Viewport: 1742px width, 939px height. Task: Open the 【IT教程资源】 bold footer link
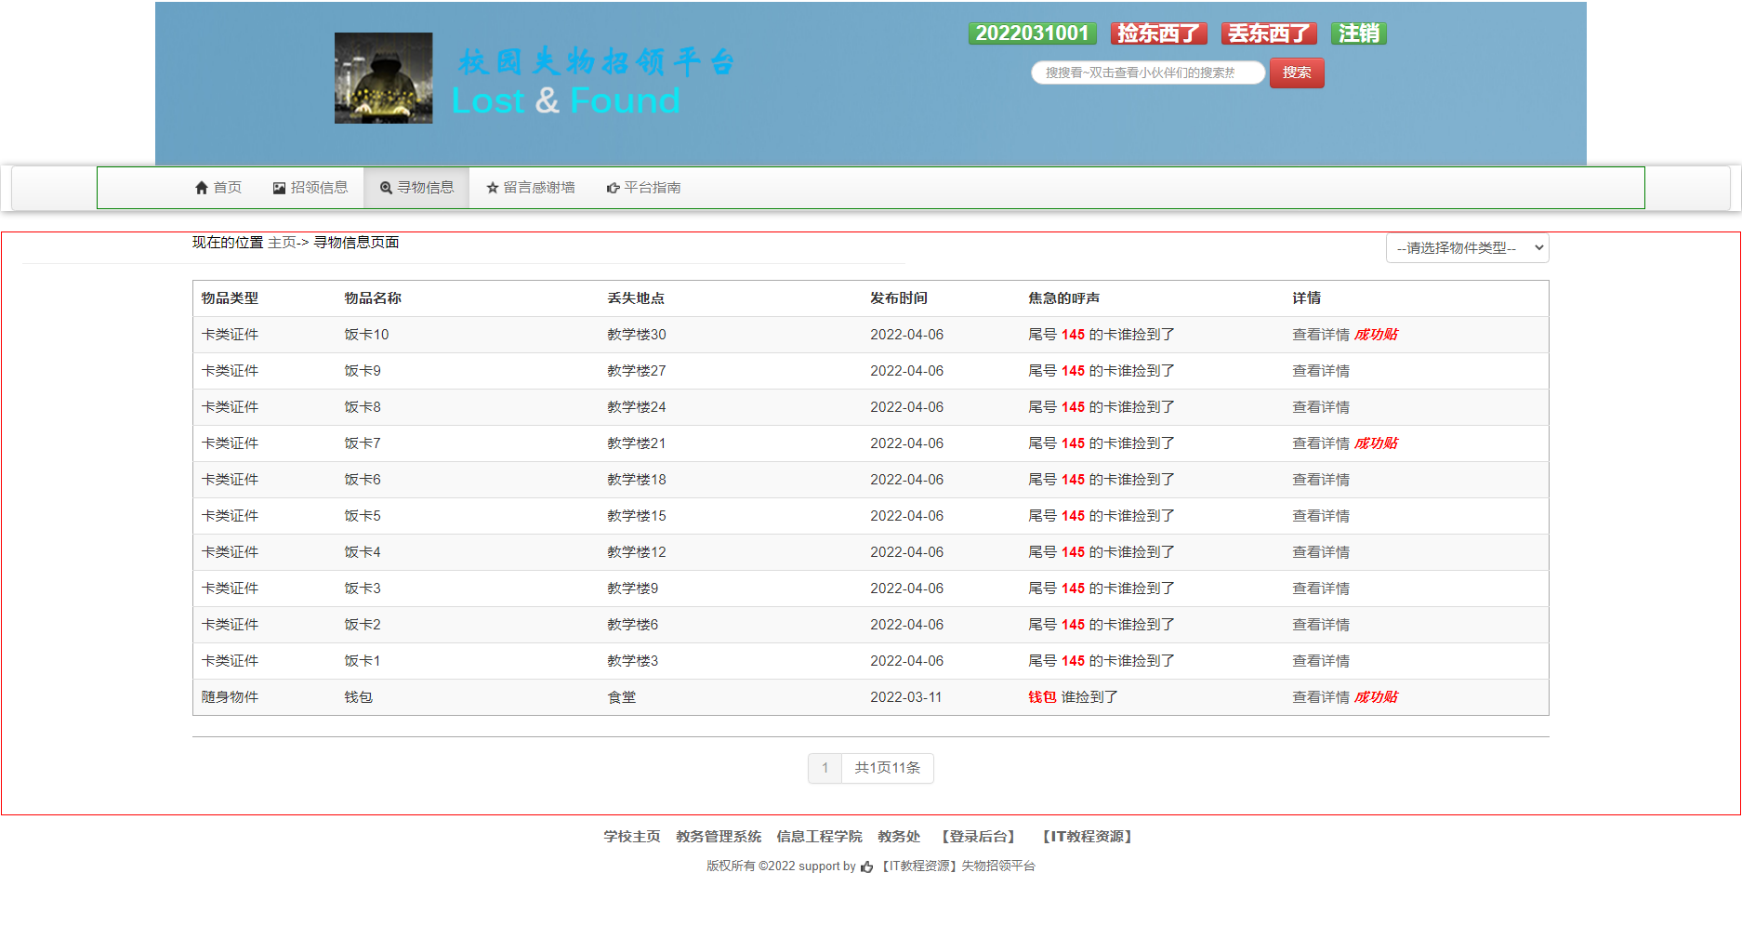pyautogui.click(x=1088, y=837)
